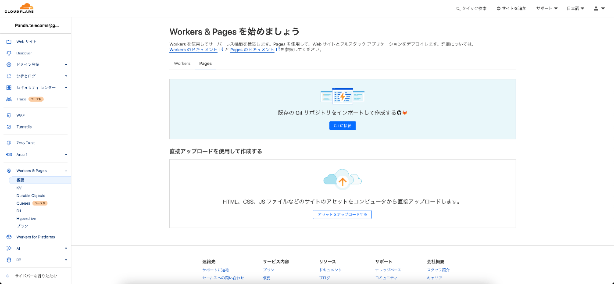
Task: Click the ベータ版 badge beside Trace
Action: pyautogui.click(x=36, y=99)
